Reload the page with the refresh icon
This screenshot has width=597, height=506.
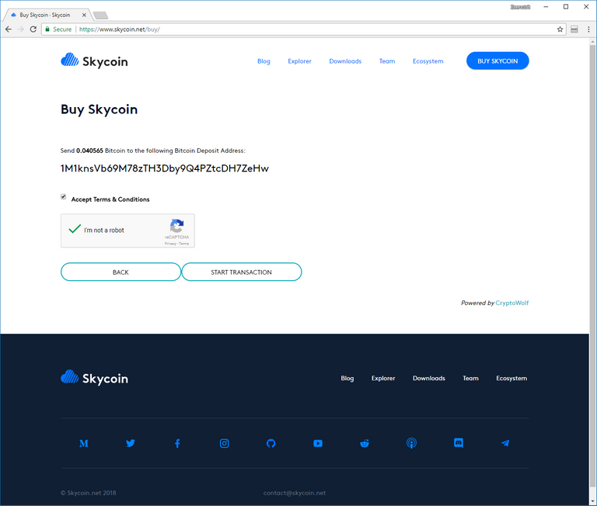[x=33, y=29]
